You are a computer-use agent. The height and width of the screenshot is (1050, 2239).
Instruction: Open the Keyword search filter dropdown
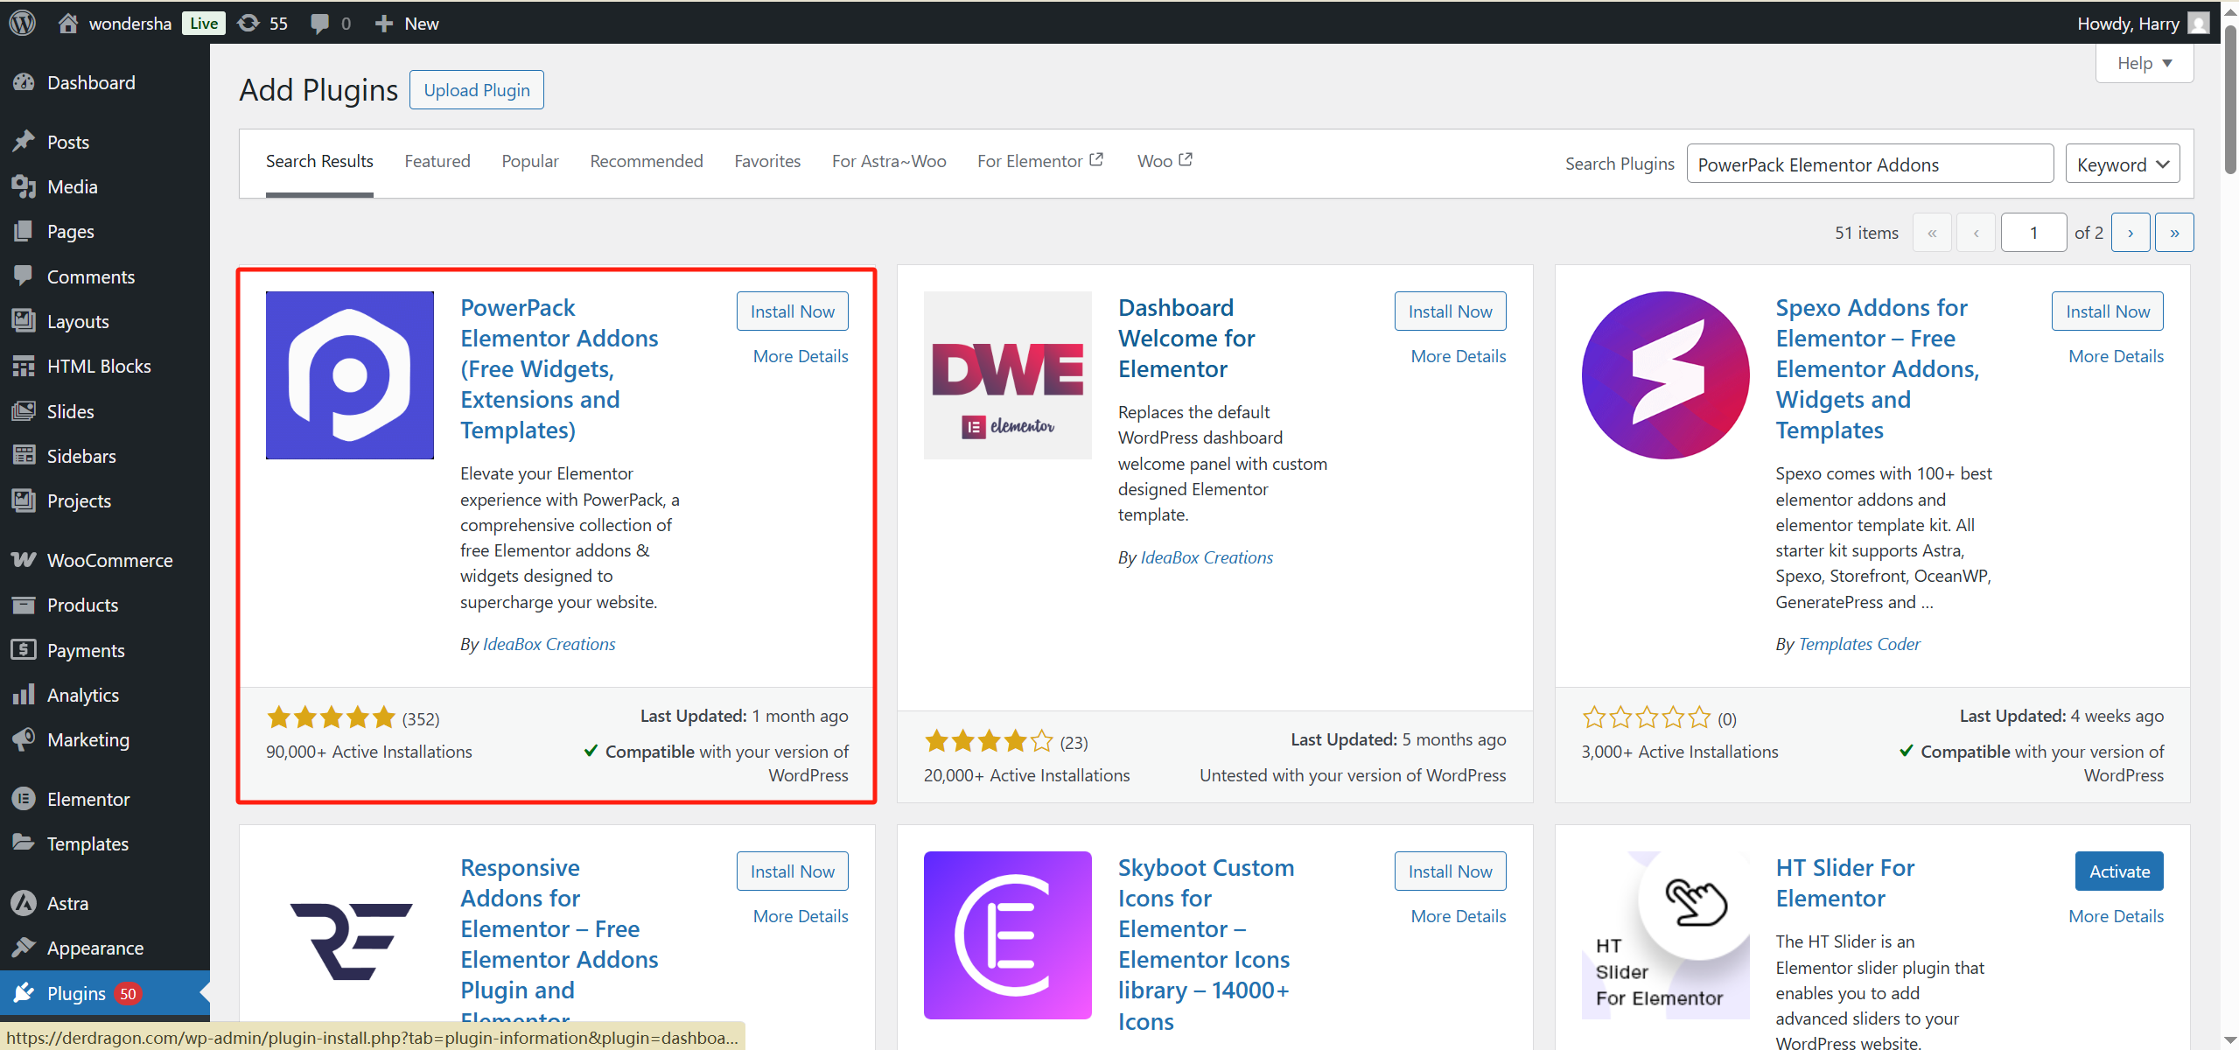[x=2123, y=163]
